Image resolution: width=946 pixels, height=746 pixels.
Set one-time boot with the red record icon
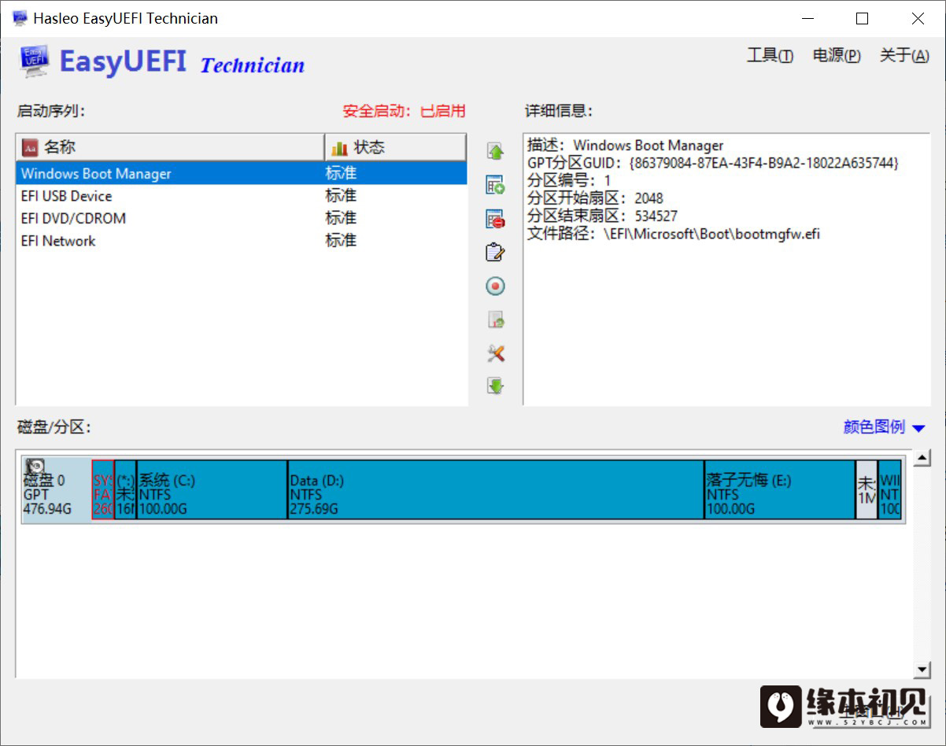point(495,286)
